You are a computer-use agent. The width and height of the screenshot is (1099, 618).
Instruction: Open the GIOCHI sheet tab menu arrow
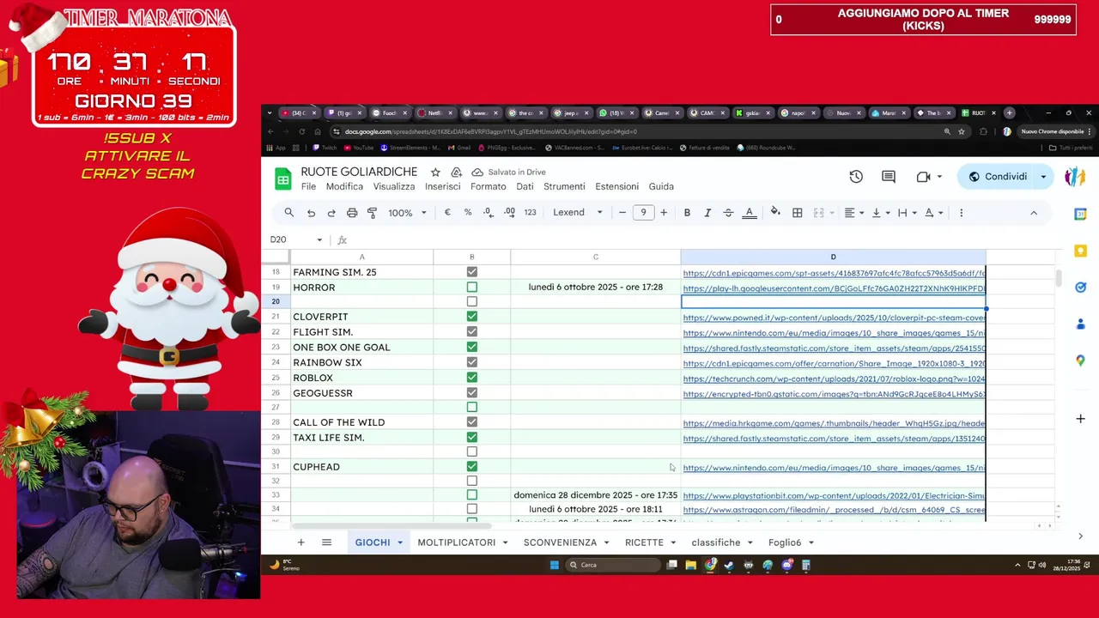coord(400,542)
